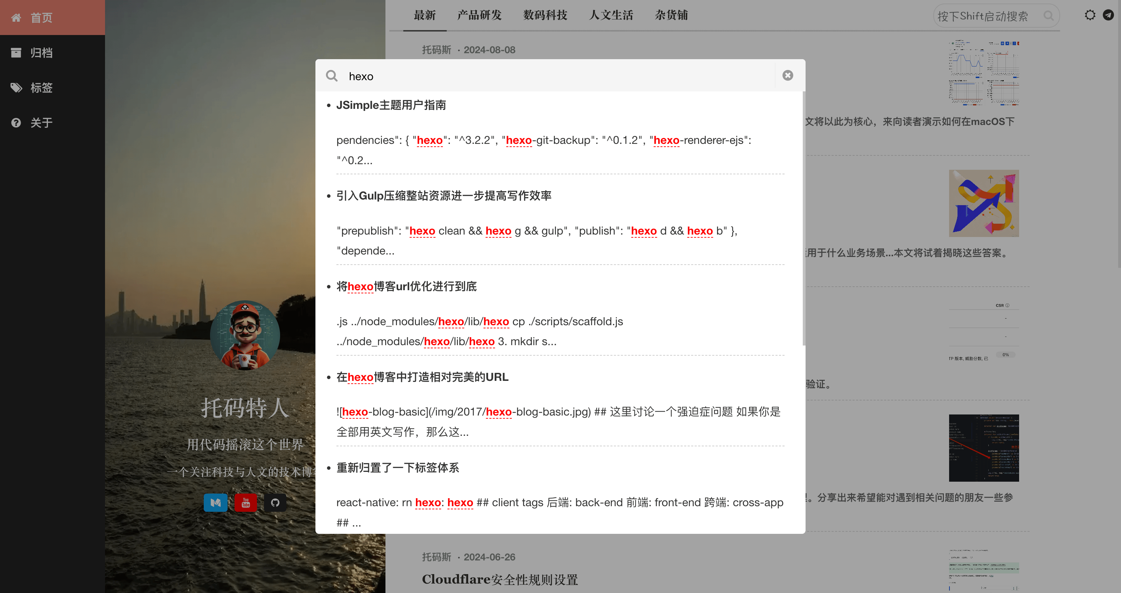Switch to the 数码科技 tab

click(x=545, y=15)
